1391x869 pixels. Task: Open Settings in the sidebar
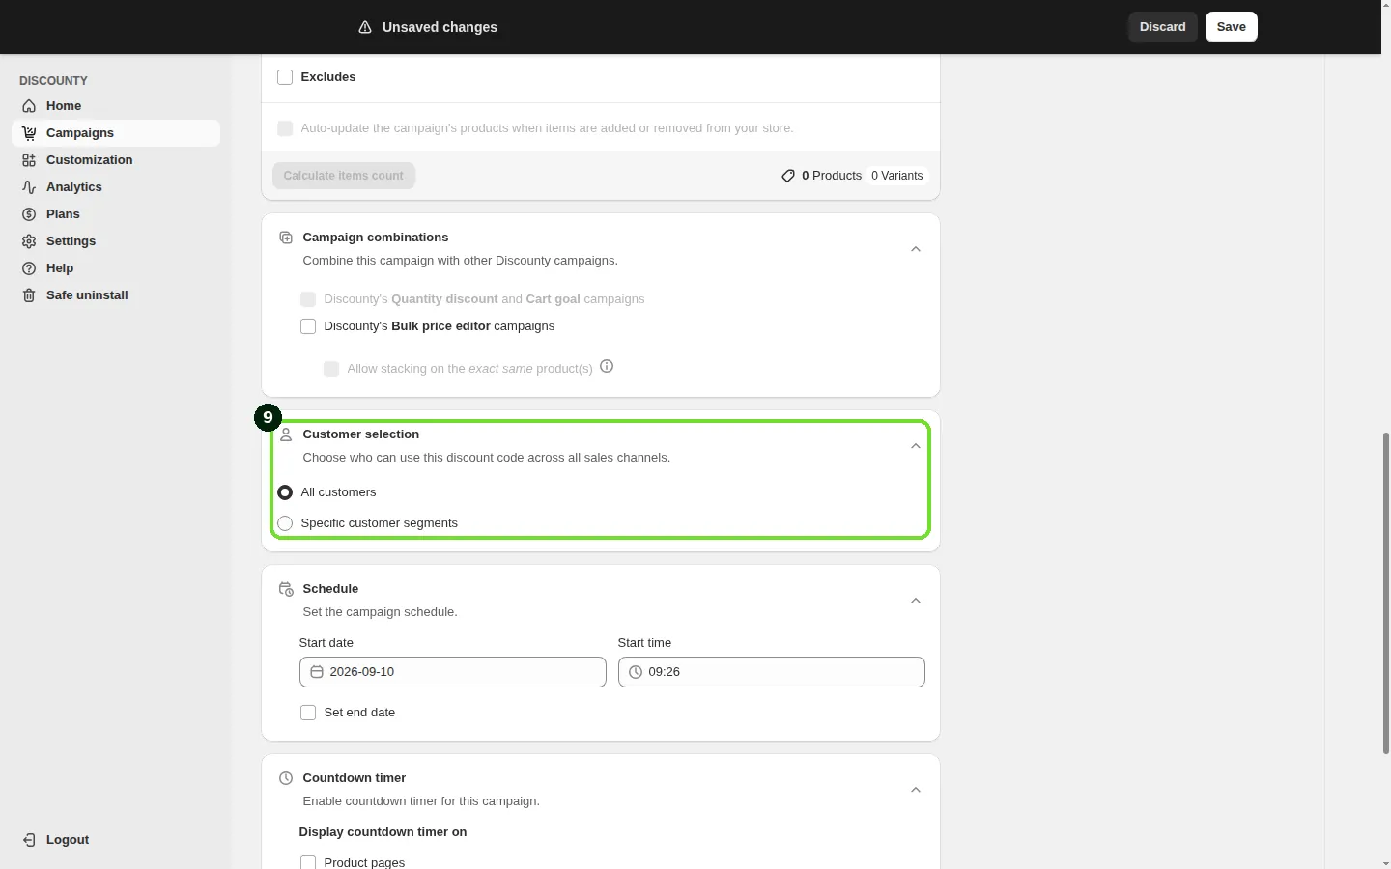coord(116,241)
